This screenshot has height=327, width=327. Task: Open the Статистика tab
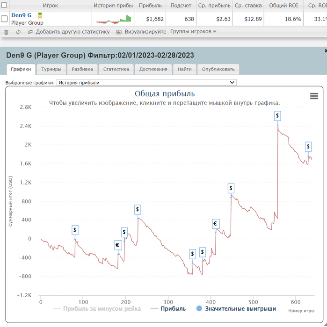116,69
